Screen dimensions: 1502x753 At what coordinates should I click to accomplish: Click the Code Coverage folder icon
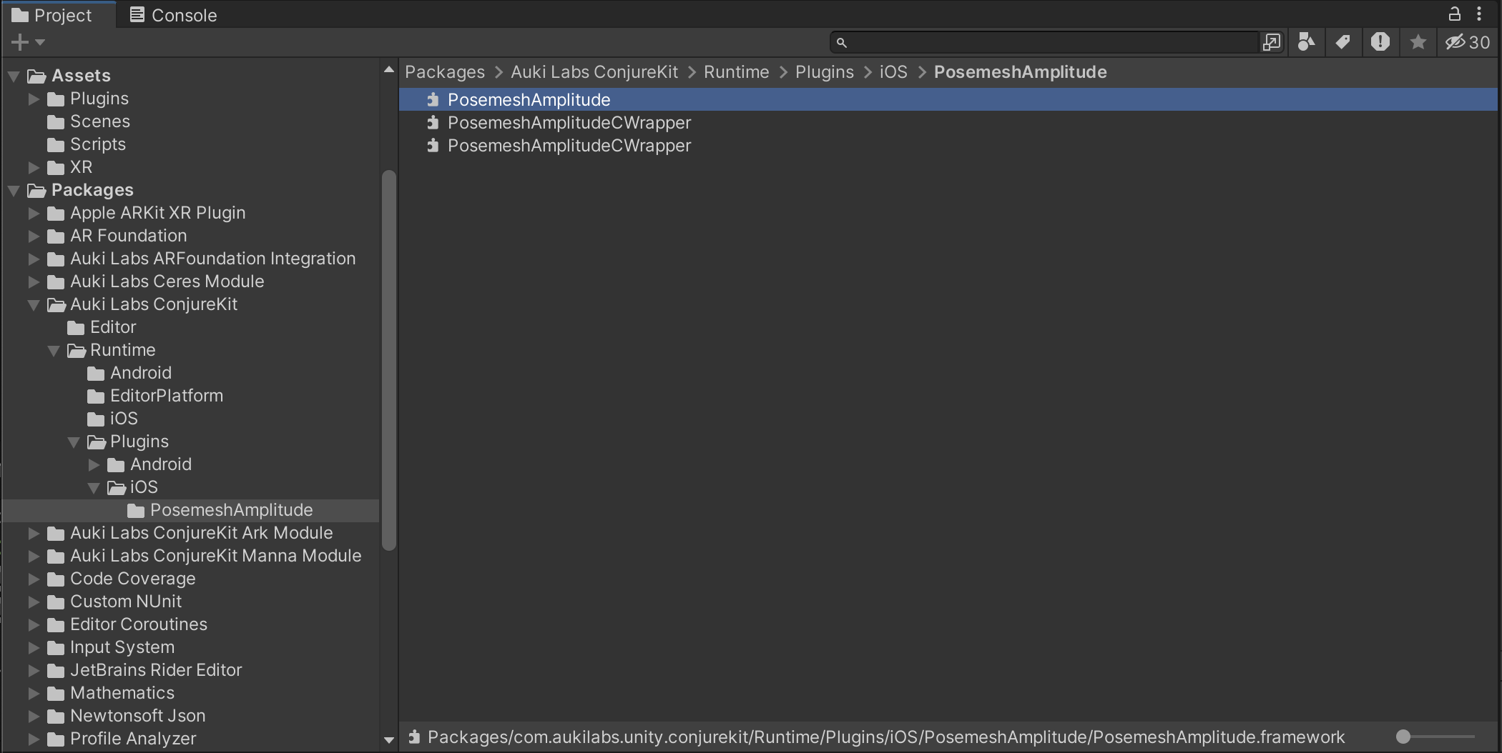coord(56,579)
